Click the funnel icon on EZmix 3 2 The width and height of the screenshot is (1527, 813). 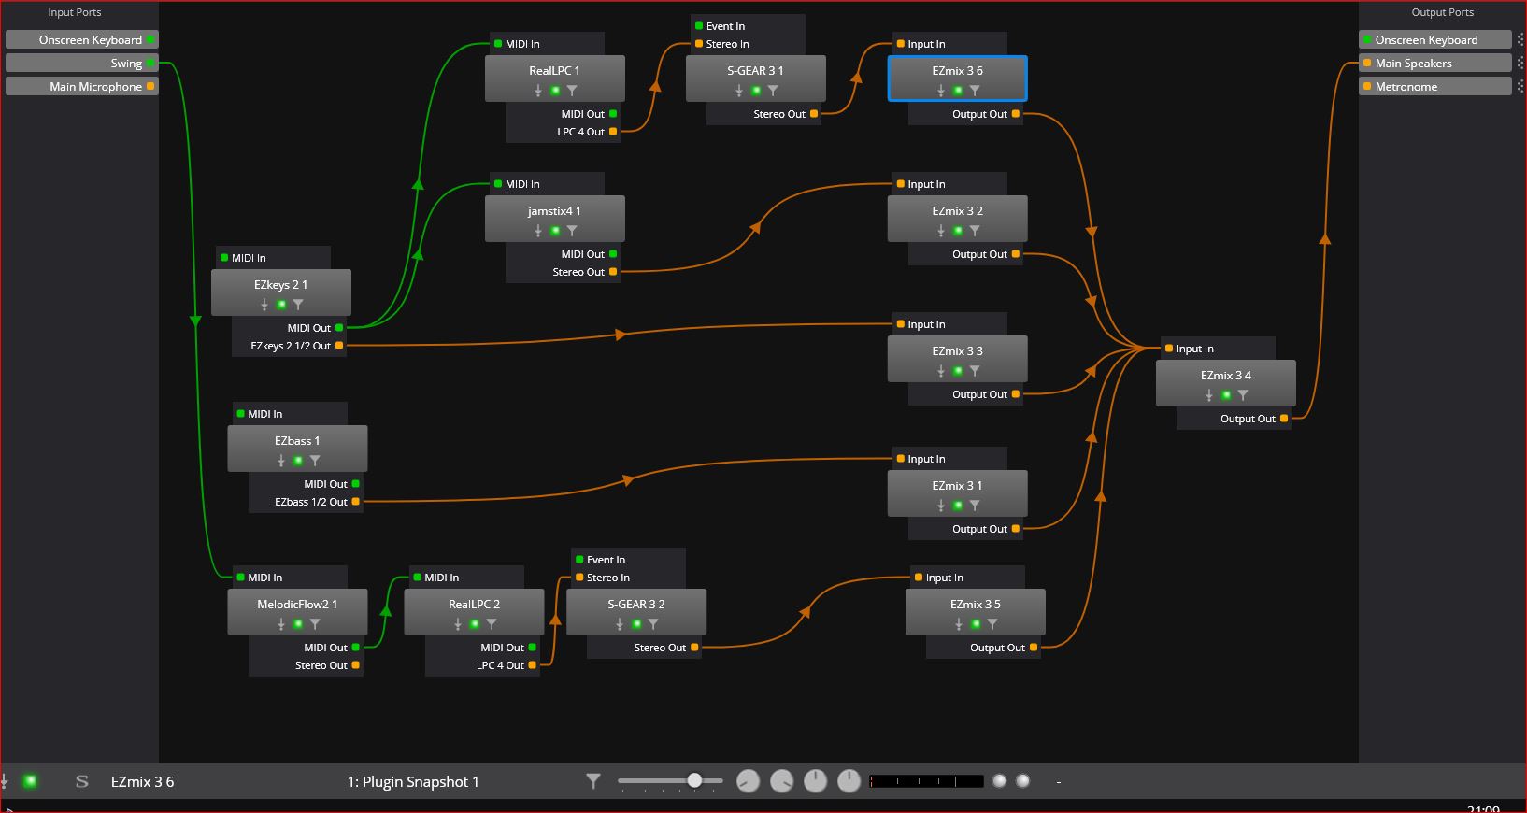tap(975, 231)
